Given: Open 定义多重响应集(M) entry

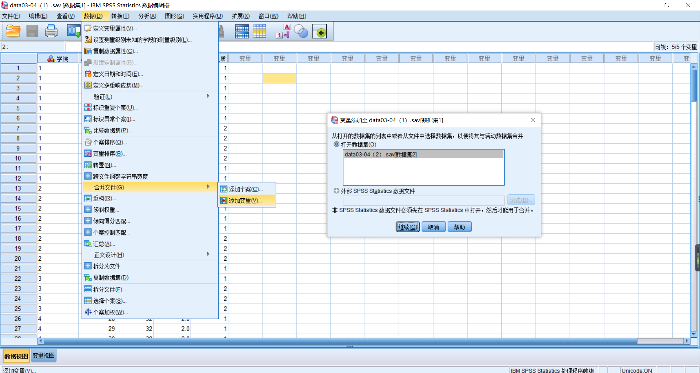Looking at the screenshot, I should (x=150, y=85).
